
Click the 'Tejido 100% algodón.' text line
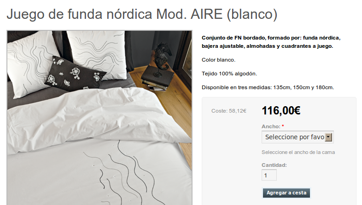click(229, 74)
